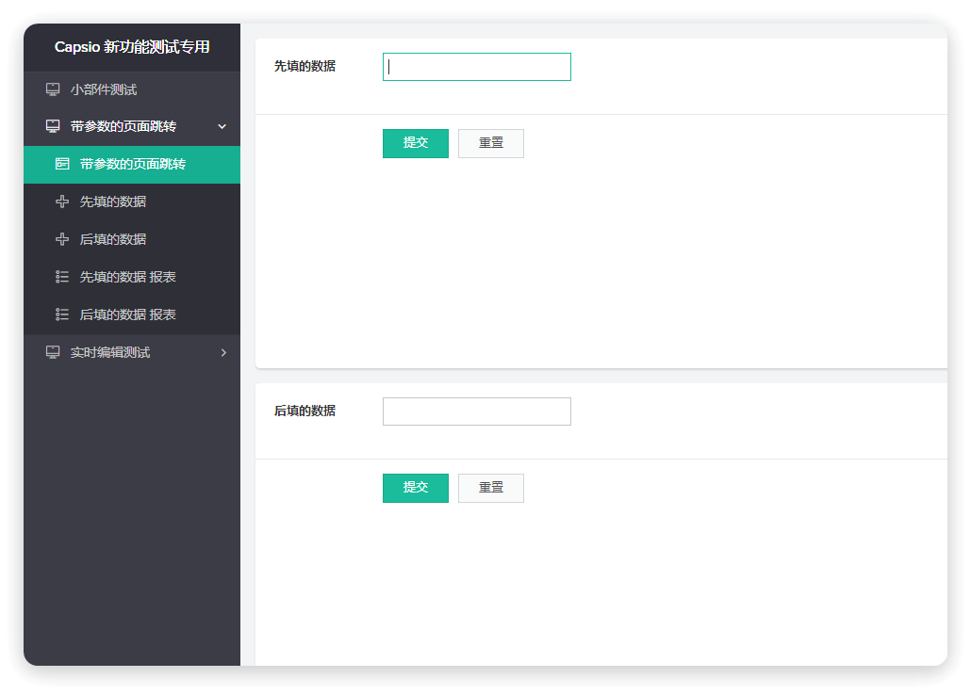Submit the 先填的数据 form with 提交
971x694 pixels.
[416, 143]
